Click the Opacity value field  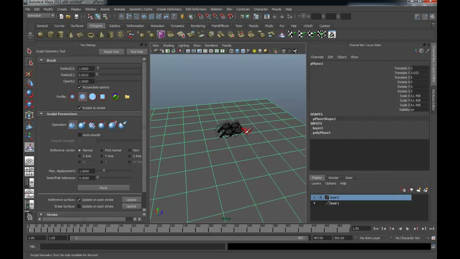tap(86, 81)
